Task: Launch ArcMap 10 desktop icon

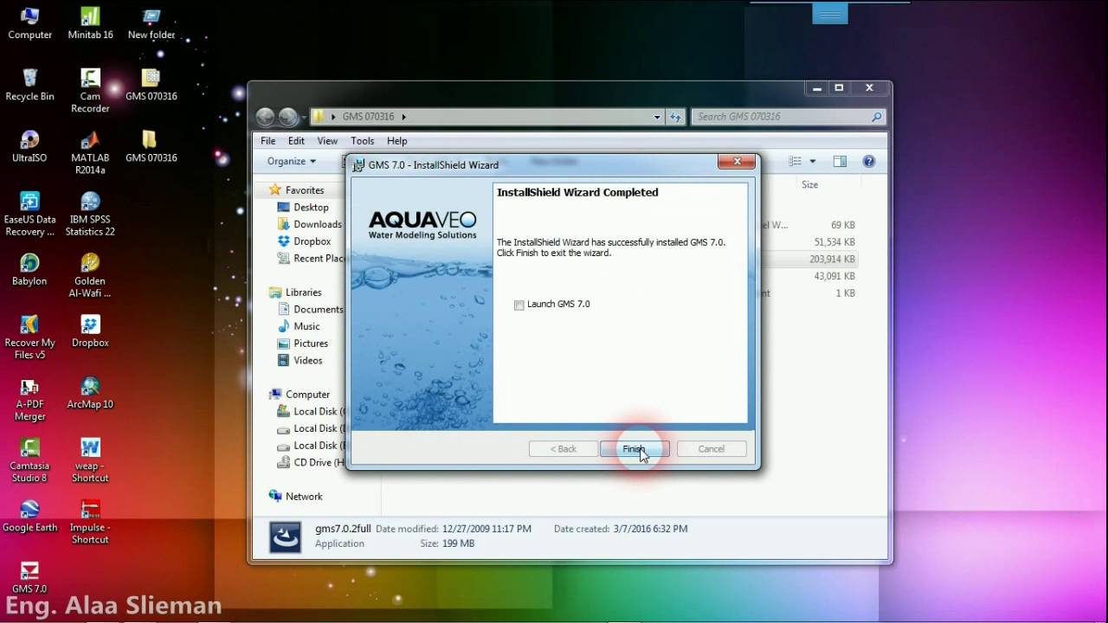Action: coord(90,391)
